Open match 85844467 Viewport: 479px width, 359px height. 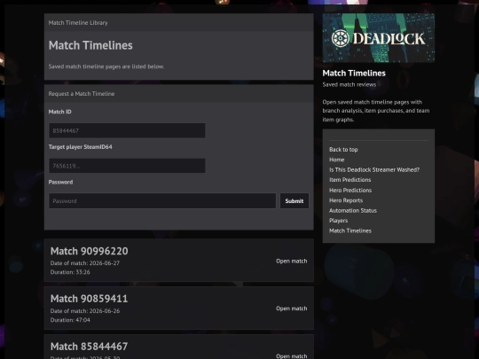[292, 356]
